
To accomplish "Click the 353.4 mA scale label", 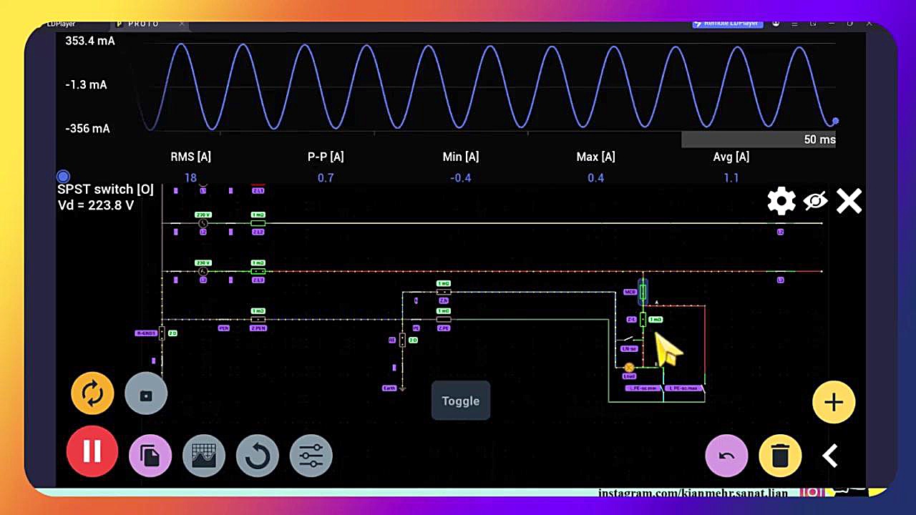I will click(x=90, y=41).
